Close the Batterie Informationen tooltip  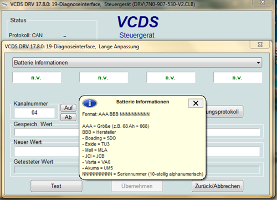[x=196, y=103]
